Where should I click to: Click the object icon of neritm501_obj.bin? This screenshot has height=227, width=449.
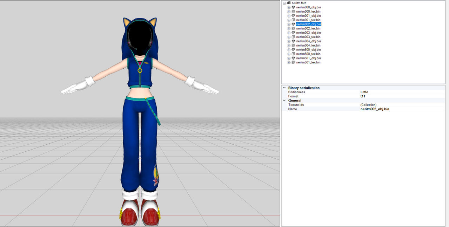pos(293,58)
